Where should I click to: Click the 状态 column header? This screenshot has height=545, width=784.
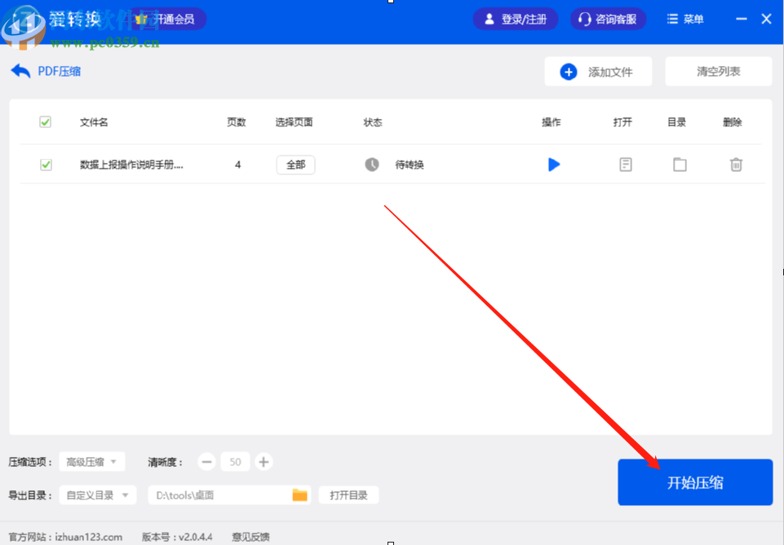tap(373, 122)
